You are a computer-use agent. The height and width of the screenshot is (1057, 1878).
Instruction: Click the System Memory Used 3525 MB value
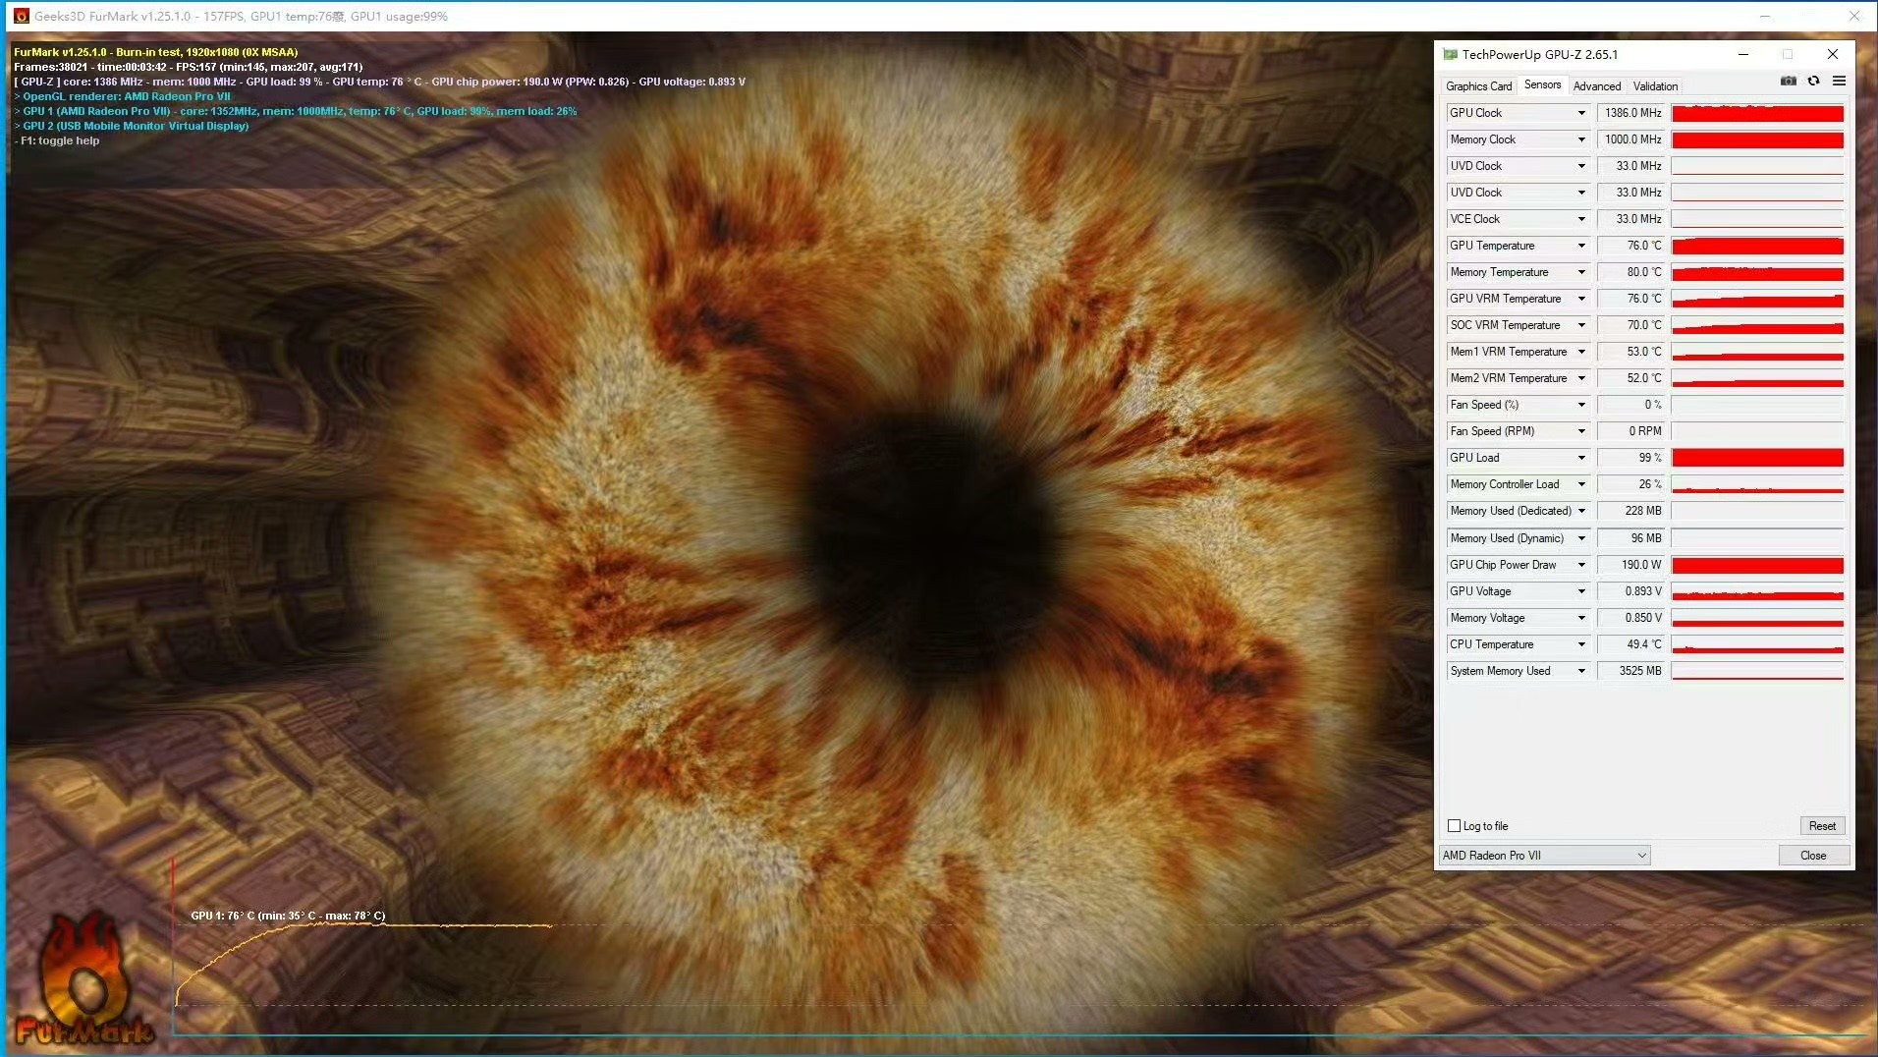[x=1631, y=671]
